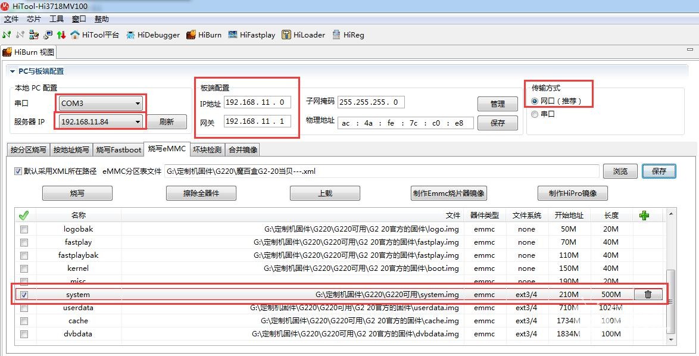Click the eMMC分区表文件 path field
Screen dimensions: 699x356
(382, 171)
